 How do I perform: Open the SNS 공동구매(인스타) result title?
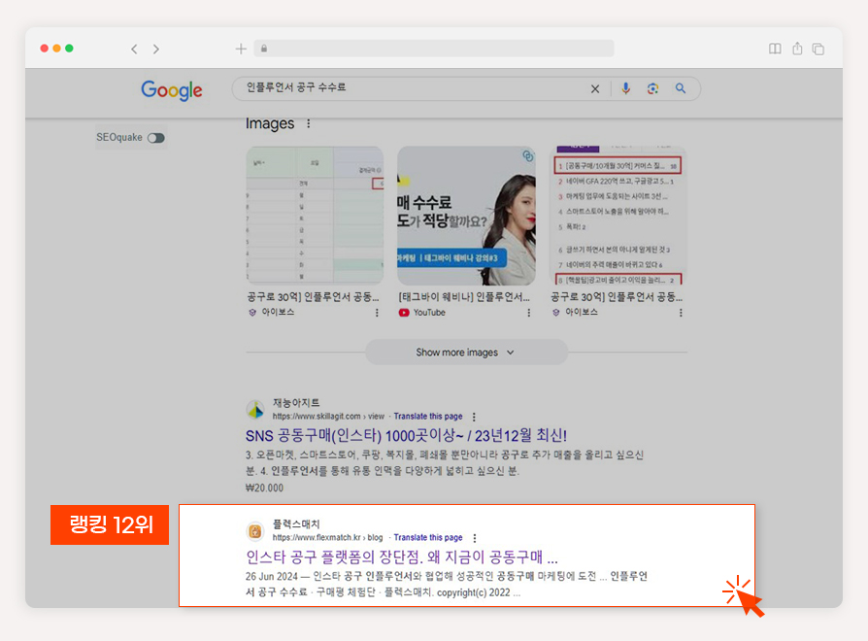coord(406,436)
